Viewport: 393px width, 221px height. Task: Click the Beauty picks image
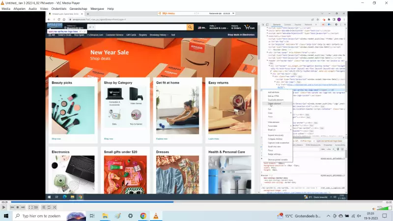(x=73, y=110)
